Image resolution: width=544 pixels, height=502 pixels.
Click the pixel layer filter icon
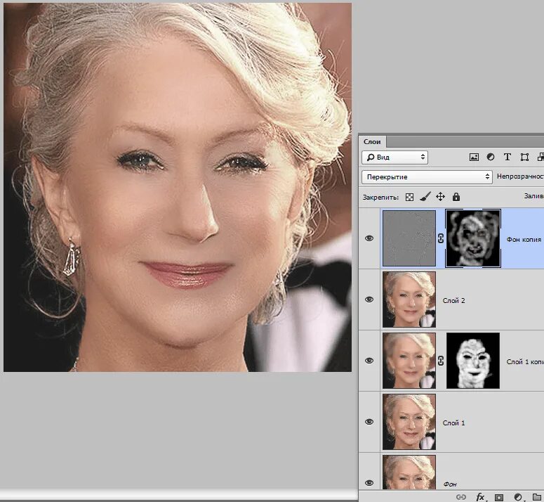474,157
